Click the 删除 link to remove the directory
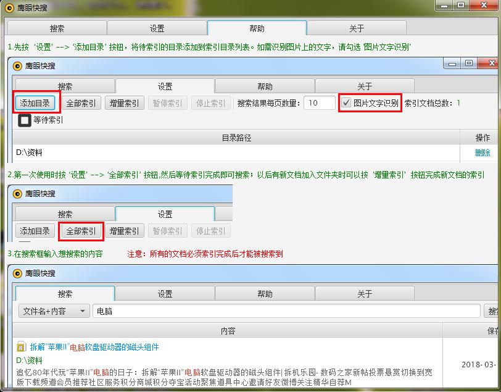 coord(482,152)
